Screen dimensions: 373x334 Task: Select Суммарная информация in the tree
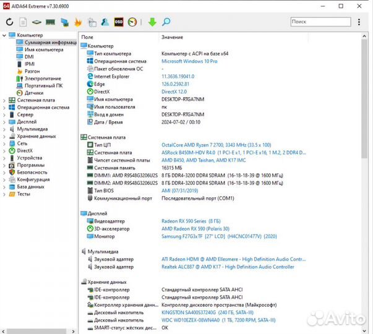[x=46, y=42]
